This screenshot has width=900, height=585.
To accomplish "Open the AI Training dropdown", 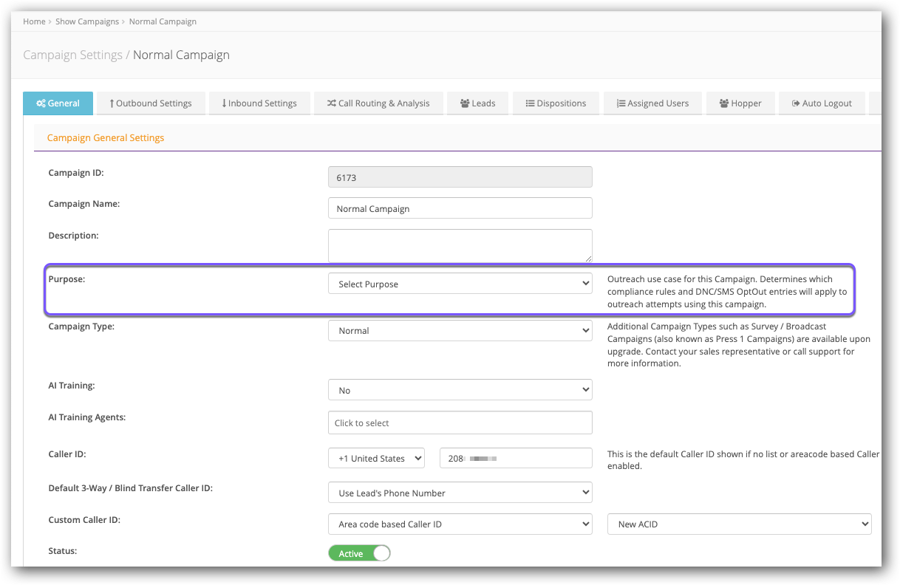I will click(x=460, y=390).
